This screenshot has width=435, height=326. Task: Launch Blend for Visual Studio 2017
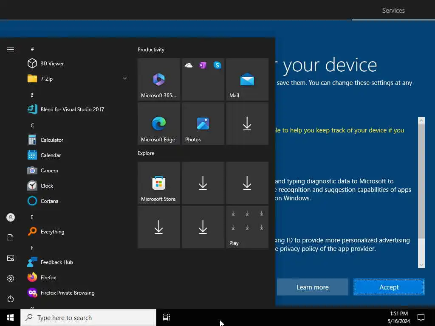click(x=78, y=109)
